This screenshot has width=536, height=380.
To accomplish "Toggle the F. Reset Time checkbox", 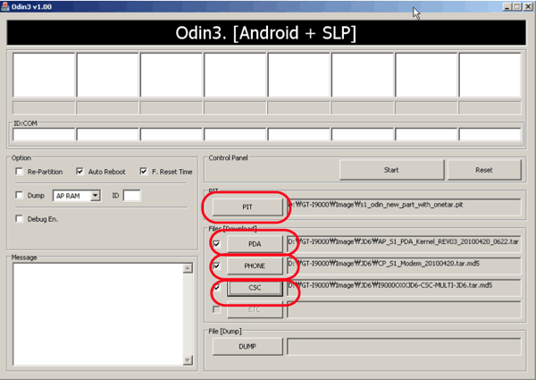I will tap(143, 171).
